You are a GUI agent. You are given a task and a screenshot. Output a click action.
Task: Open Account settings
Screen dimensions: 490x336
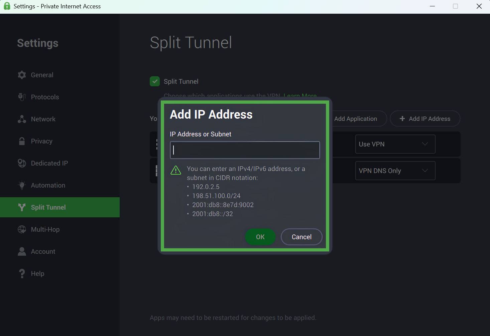[60, 251]
